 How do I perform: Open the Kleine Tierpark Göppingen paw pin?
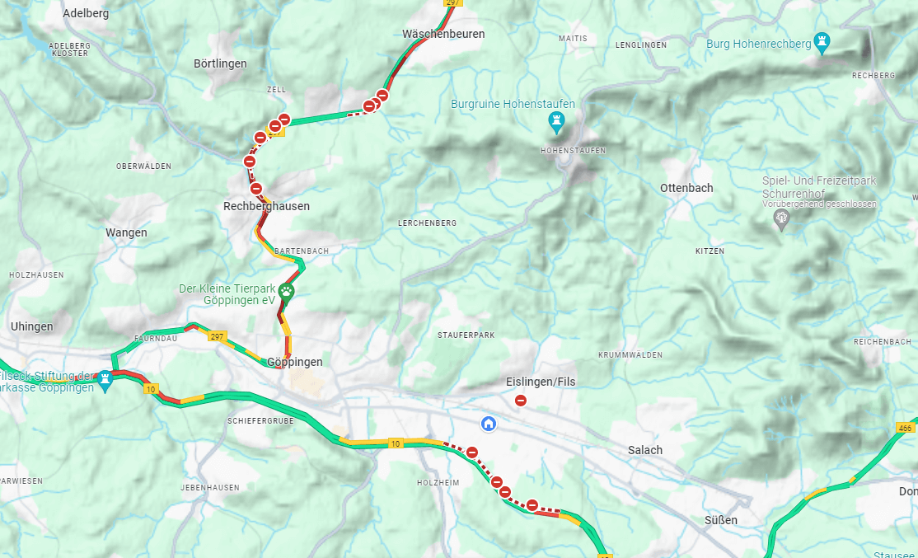[286, 292]
